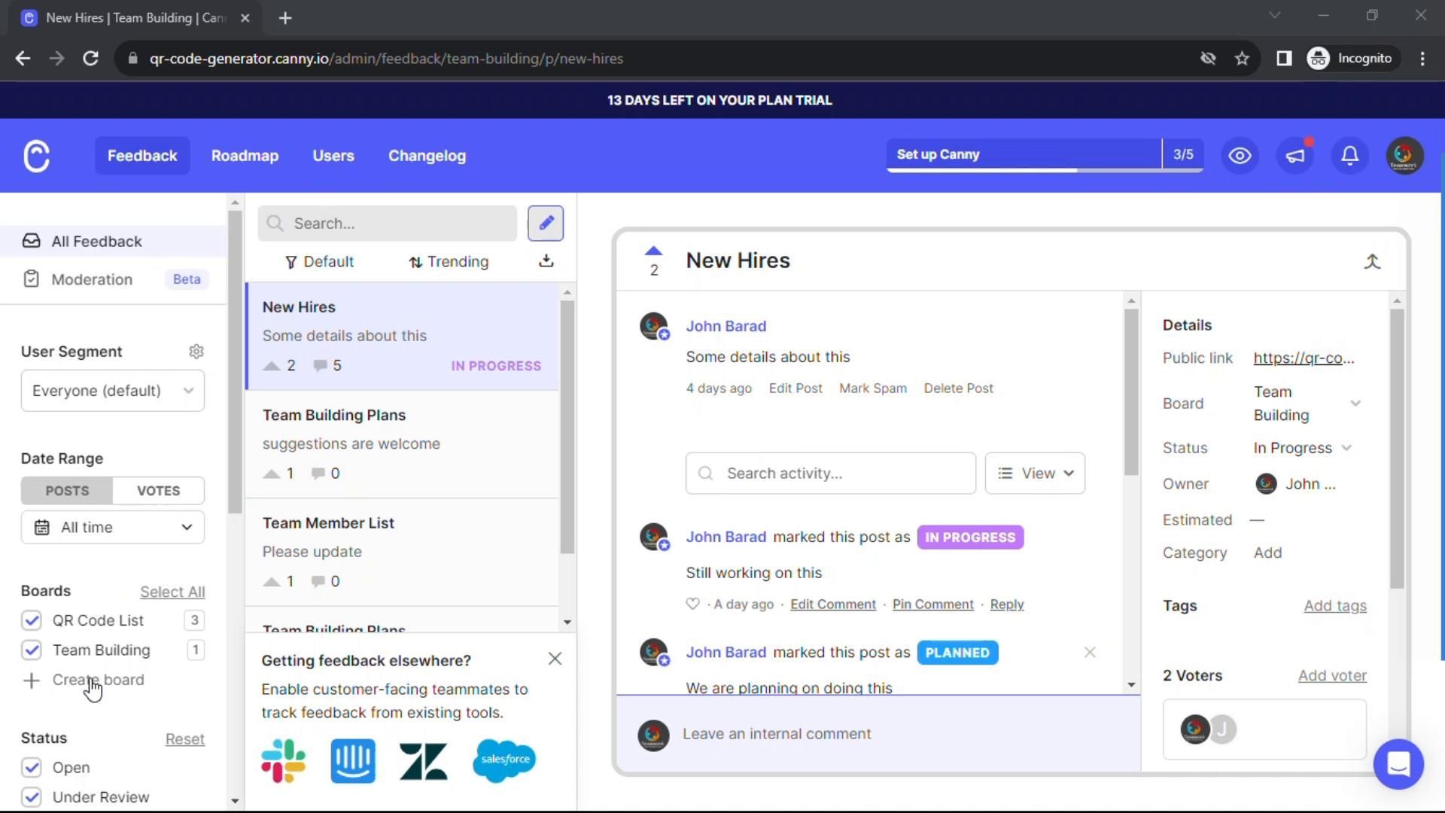Click the Add voter link
Viewport: 1445px width, 813px height.
click(x=1331, y=676)
